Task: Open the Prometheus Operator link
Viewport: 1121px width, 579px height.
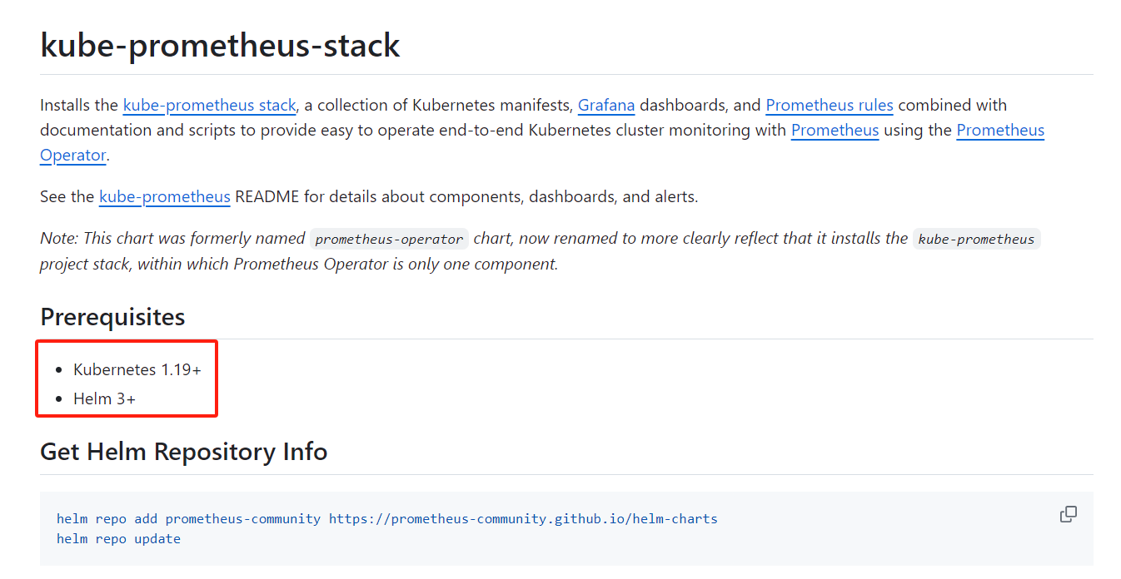Action: [999, 131]
